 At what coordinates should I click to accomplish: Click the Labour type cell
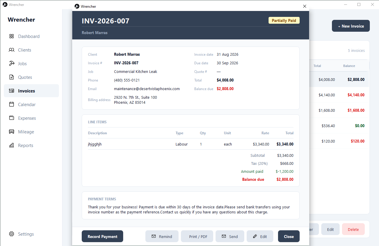click(x=182, y=144)
